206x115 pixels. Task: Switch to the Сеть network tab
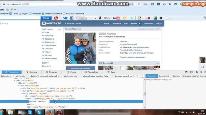click(111, 72)
